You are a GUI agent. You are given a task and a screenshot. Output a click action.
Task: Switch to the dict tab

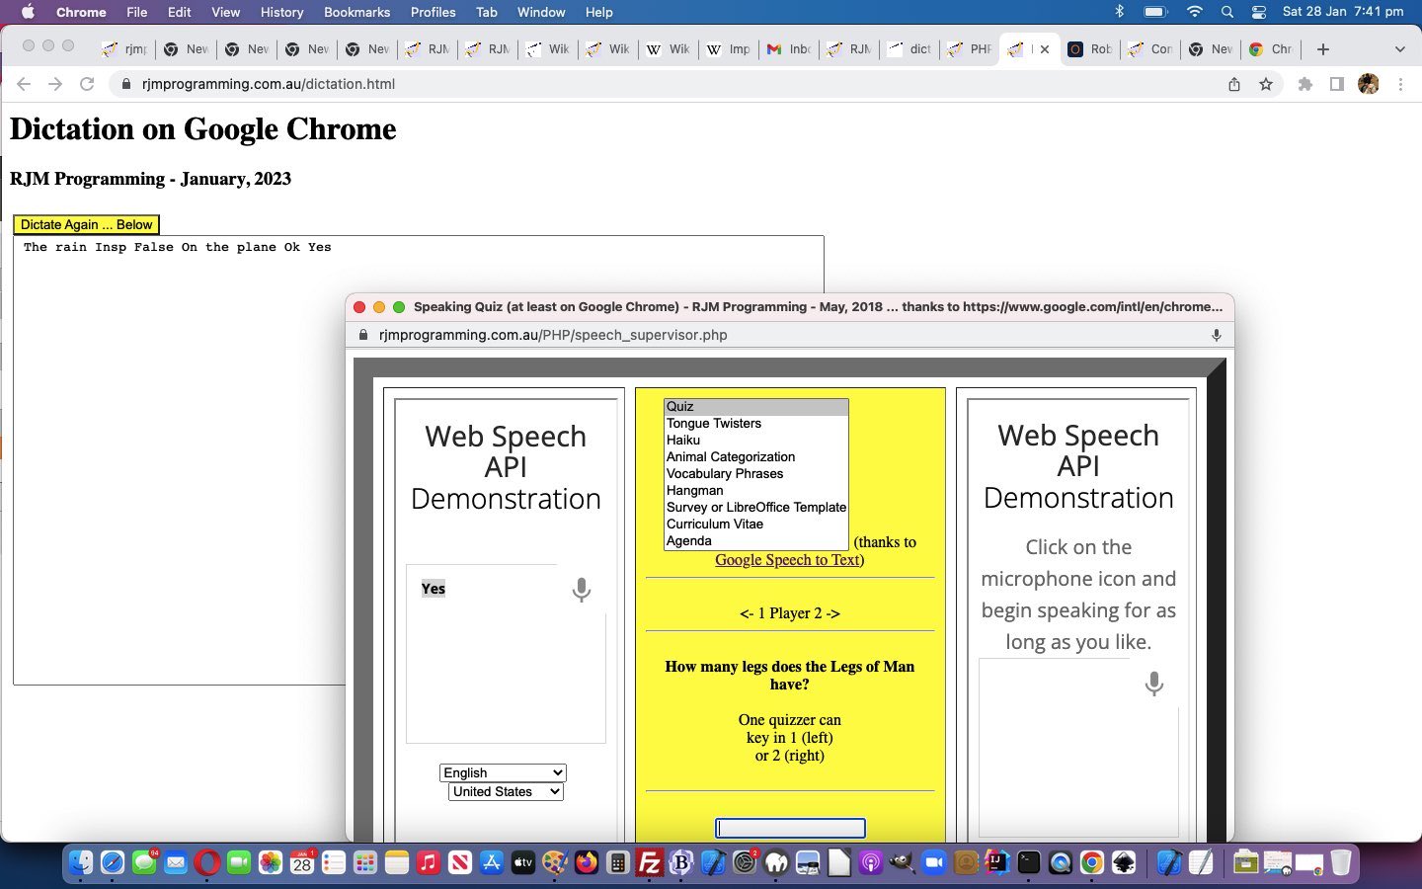point(909,49)
